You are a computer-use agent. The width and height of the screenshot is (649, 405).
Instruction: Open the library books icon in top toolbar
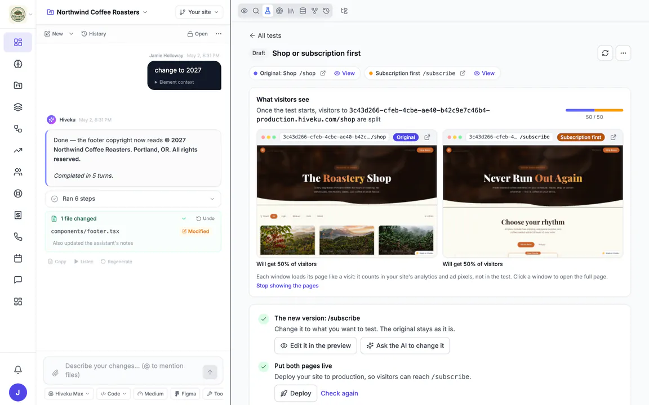click(x=291, y=11)
